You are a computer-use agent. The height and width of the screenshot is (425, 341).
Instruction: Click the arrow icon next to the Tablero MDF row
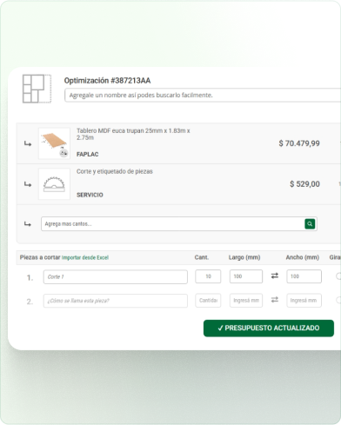[x=28, y=143]
